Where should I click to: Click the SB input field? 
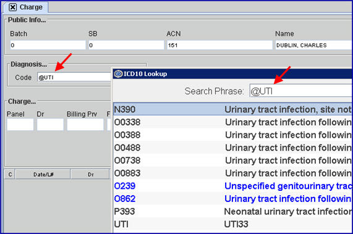point(126,45)
